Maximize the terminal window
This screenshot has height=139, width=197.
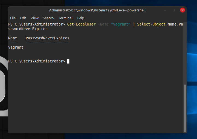[x=174, y=10]
